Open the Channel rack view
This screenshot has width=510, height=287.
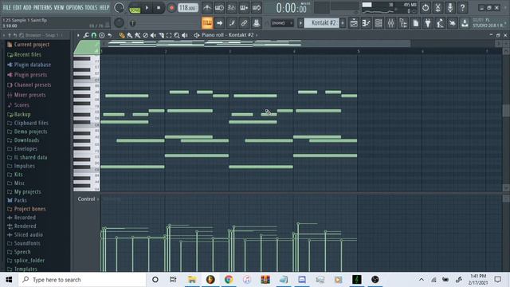pyautogui.click(x=379, y=23)
